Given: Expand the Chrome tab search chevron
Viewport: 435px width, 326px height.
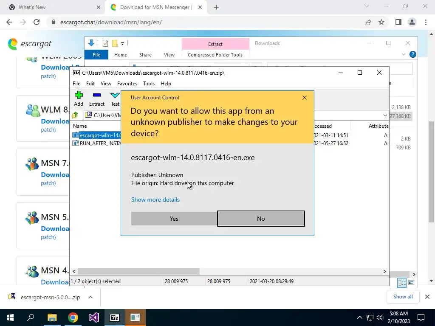Looking at the screenshot, I should (367, 6).
